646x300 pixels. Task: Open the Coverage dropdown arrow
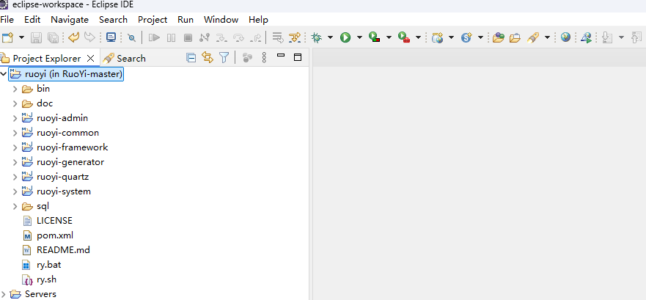coord(389,38)
